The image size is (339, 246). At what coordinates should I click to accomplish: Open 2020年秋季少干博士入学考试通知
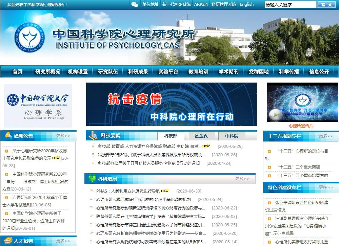35,201
